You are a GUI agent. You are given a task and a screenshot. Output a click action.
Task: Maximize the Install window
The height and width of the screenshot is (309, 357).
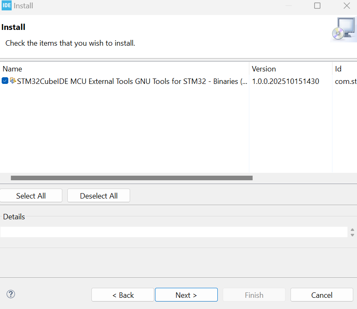click(317, 6)
